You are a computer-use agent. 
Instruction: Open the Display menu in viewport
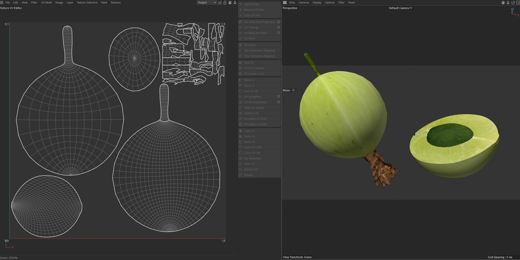point(317,2)
